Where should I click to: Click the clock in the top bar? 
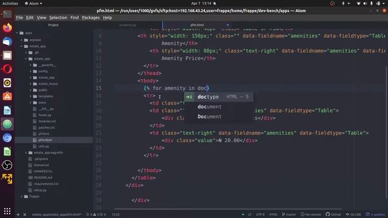click(x=201, y=4)
